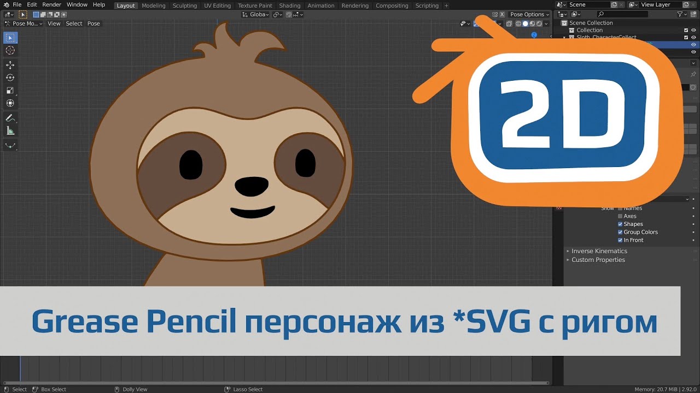This screenshot has height=393, width=700.
Task: Expand the Inverse Kinematics panel
Action: [599, 251]
